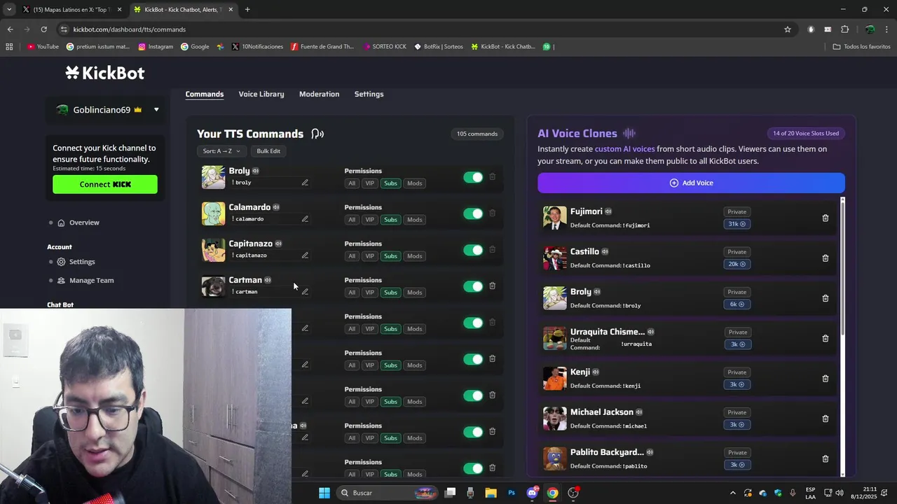The width and height of the screenshot is (897, 504).
Task: Delete the Urraquita Chisme voice clone
Action: [825, 338]
